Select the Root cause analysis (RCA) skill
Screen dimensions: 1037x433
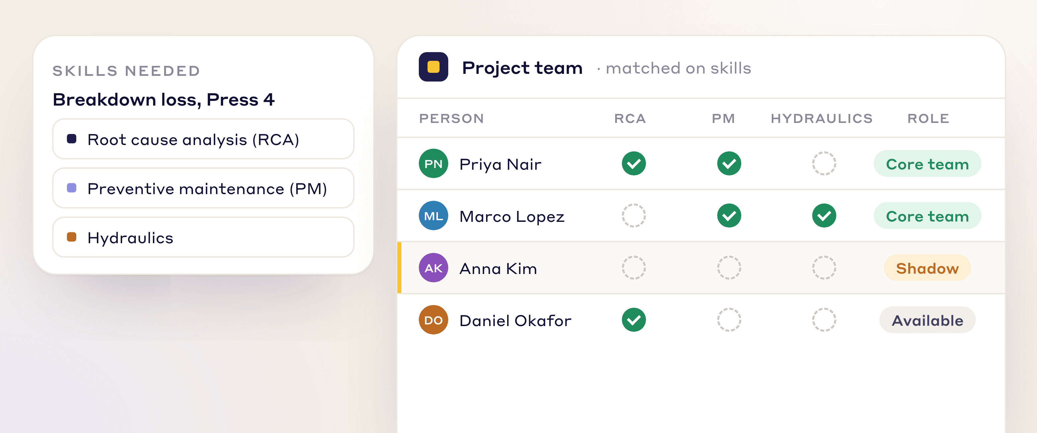[203, 139]
